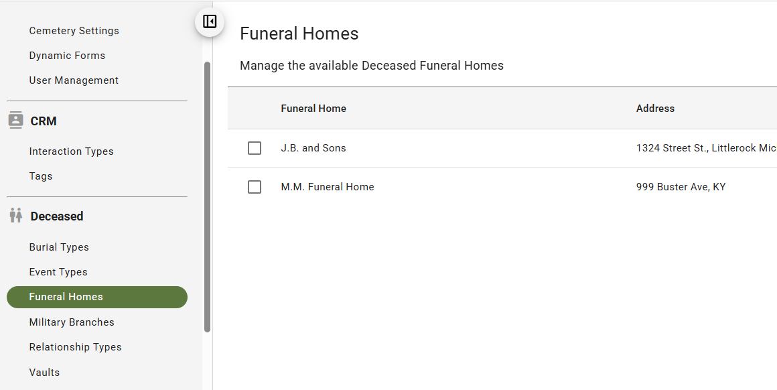Navigate to Event Types
The image size is (777, 390).
pyautogui.click(x=58, y=272)
